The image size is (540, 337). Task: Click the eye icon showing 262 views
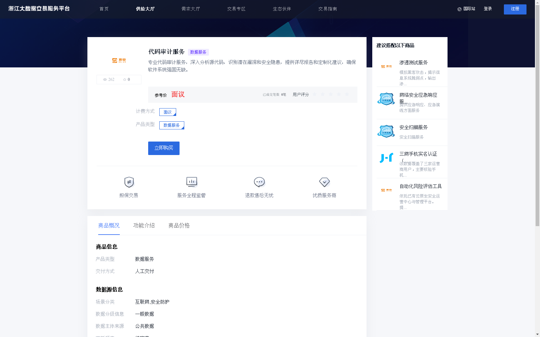pos(104,80)
